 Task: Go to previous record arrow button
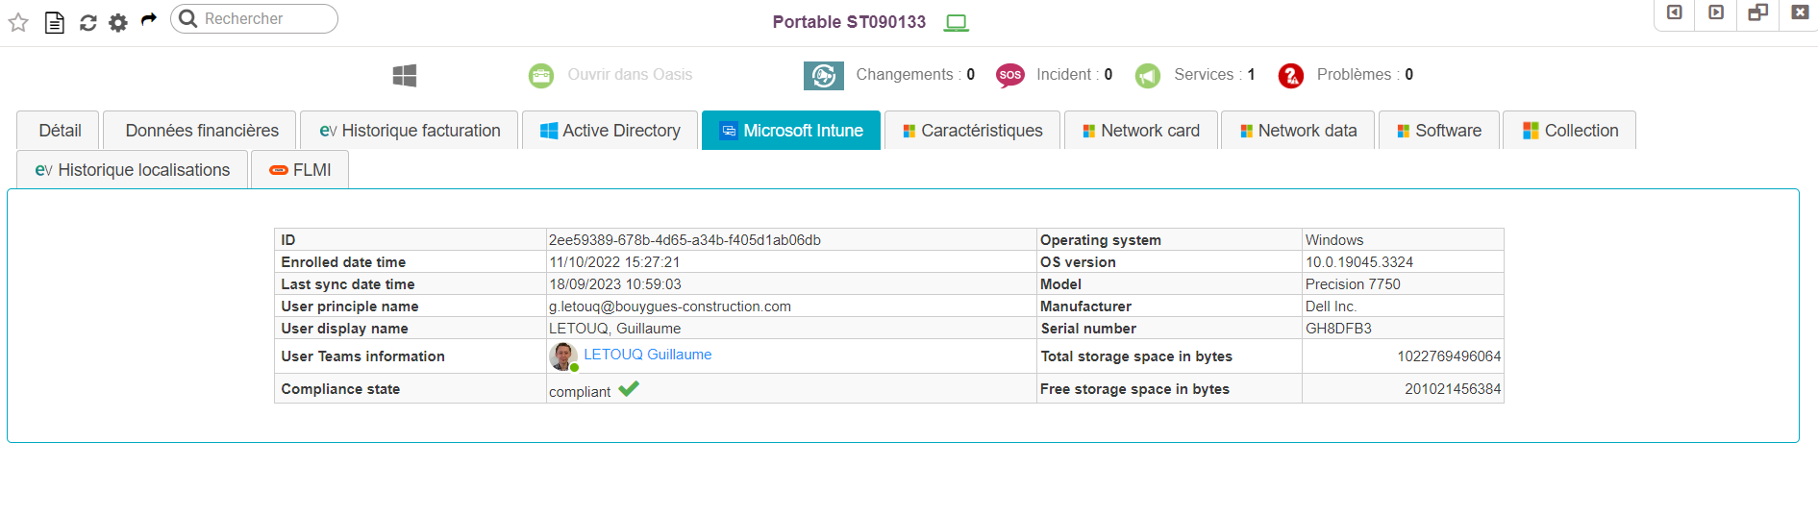[1674, 12]
